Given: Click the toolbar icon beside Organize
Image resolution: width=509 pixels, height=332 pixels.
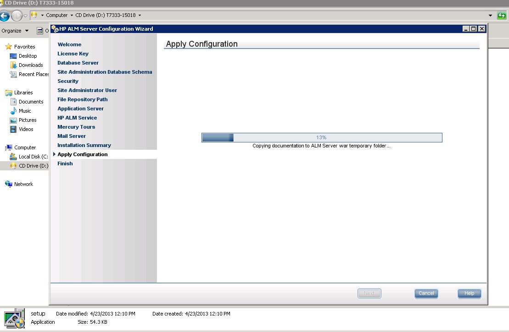Looking at the screenshot, I should coord(40,31).
